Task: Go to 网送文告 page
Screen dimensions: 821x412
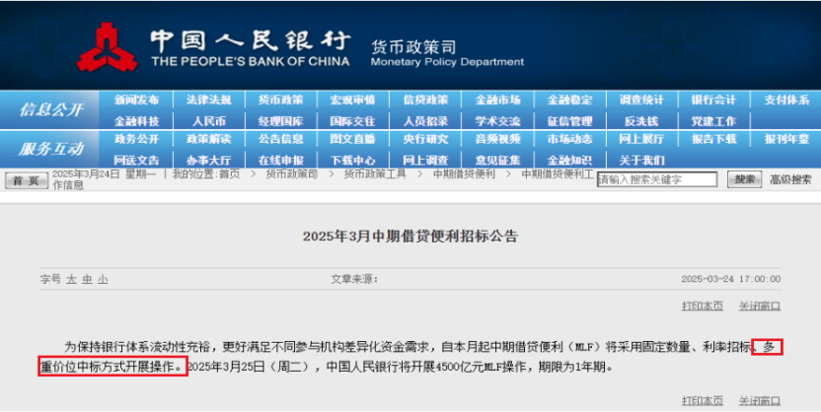Action: pyautogui.click(x=136, y=161)
